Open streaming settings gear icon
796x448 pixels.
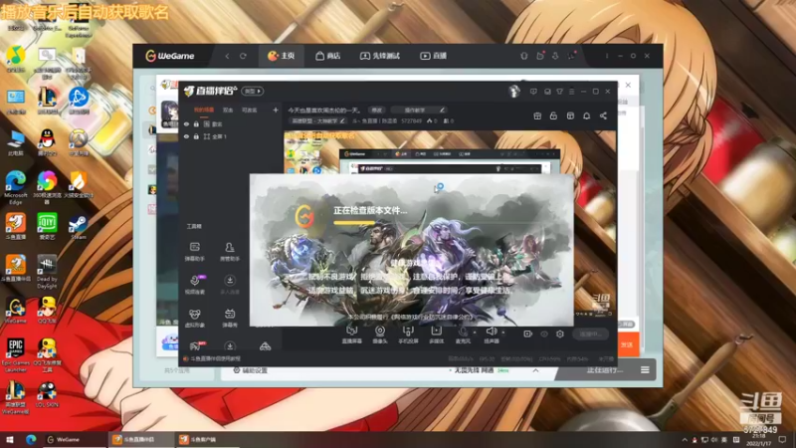(x=560, y=334)
